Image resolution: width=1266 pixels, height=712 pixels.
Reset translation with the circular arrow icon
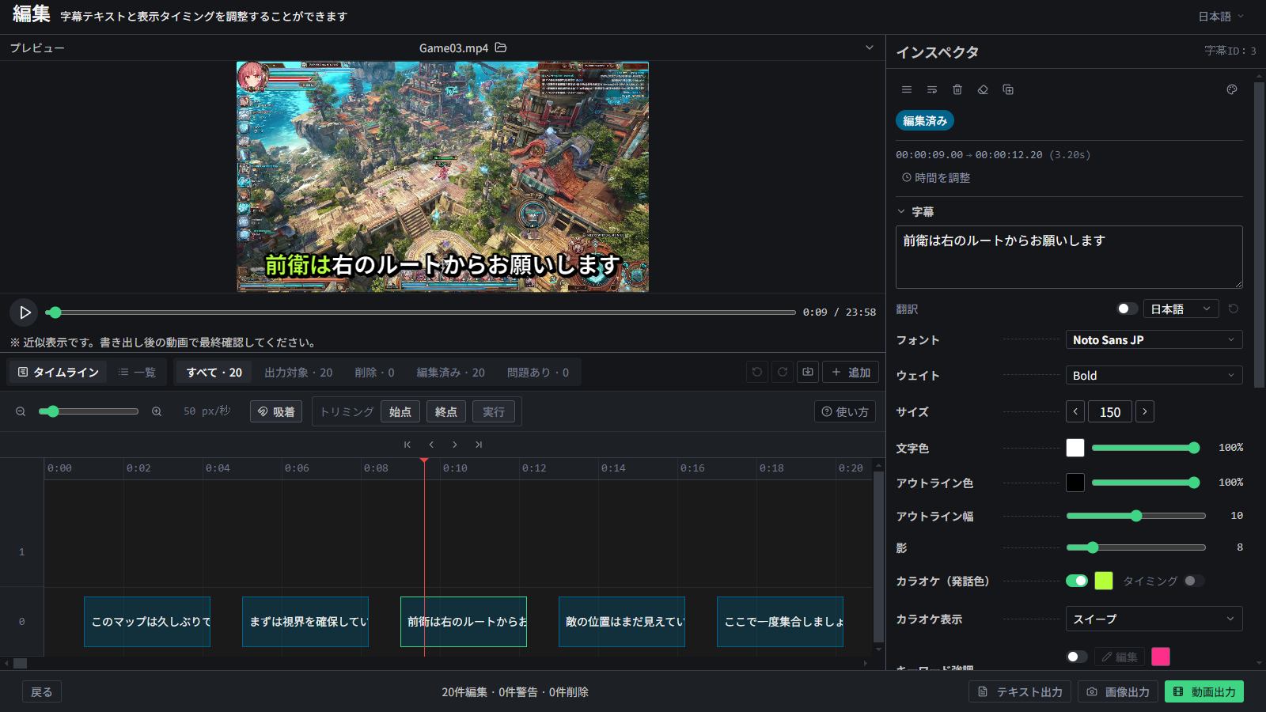pyautogui.click(x=1234, y=309)
